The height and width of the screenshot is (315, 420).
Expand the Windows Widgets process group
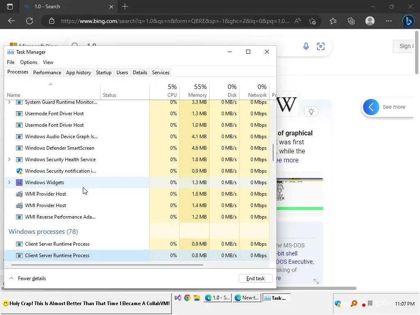click(x=9, y=183)
